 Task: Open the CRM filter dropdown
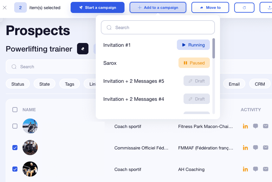pyautogui.click(x=260, y=84)
